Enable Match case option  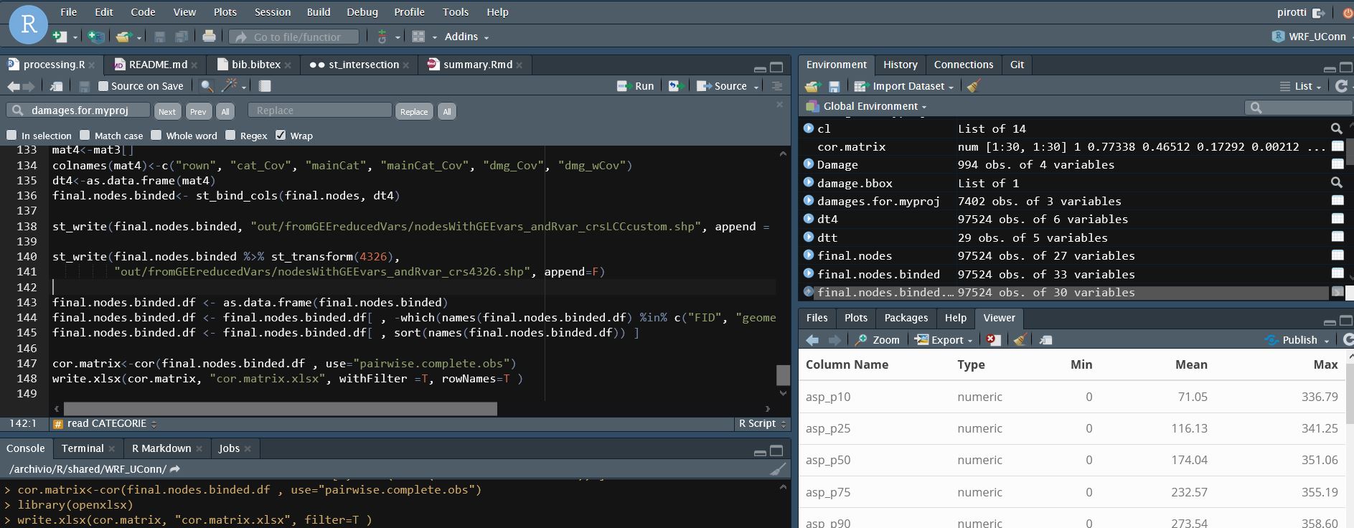(x=85, y=135)
